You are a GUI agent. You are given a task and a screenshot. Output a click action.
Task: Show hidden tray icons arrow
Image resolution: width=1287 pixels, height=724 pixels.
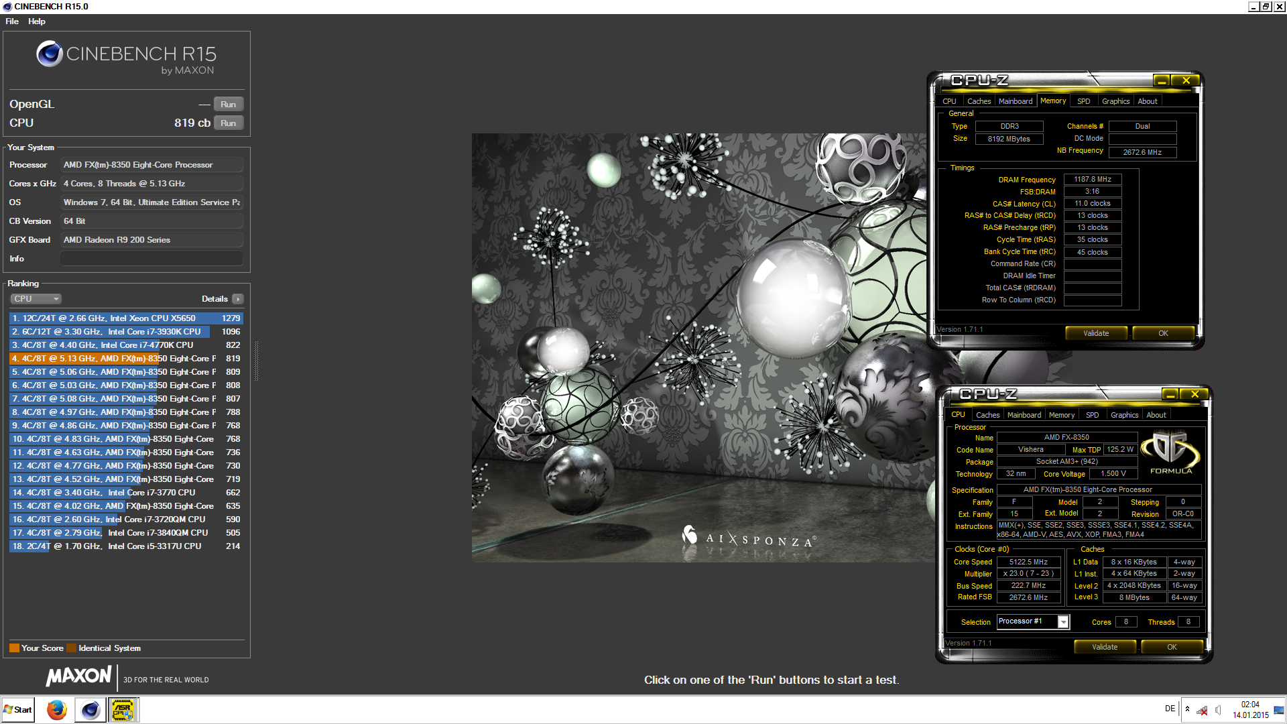coord(1187,709)
